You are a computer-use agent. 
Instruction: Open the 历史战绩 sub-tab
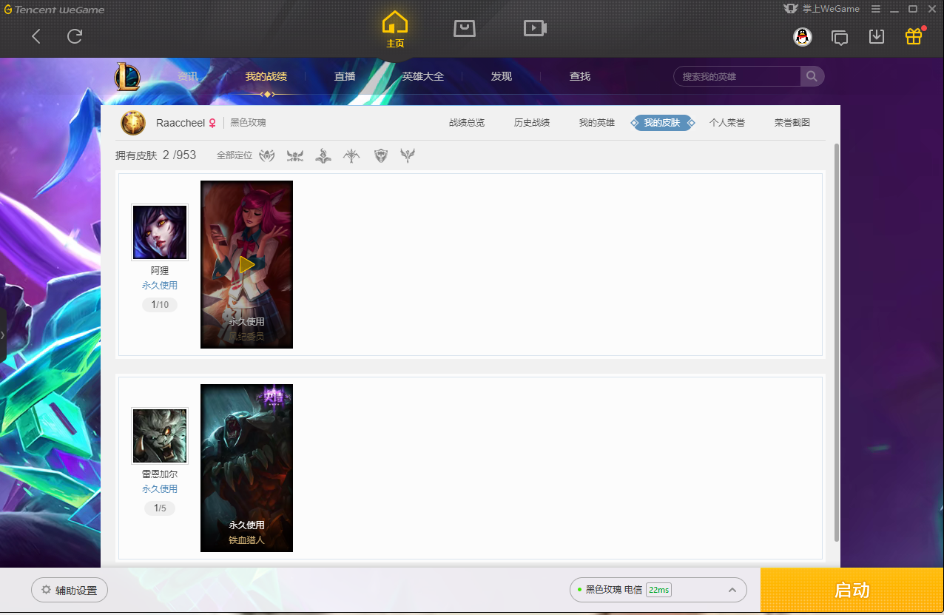532,123
